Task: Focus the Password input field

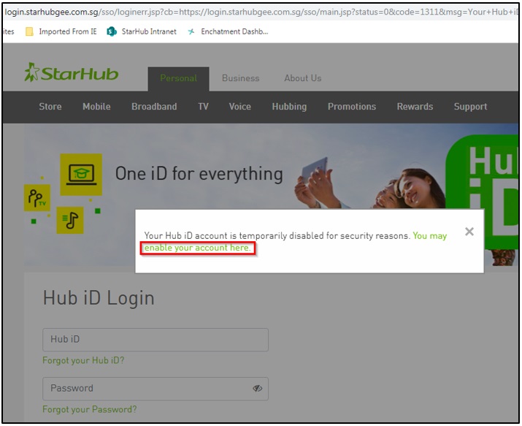Action: tap(156, 389)
